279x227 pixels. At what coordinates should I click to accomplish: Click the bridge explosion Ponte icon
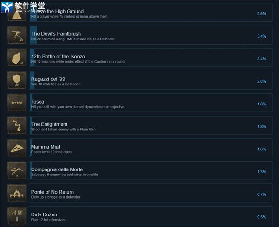[17, 193]
